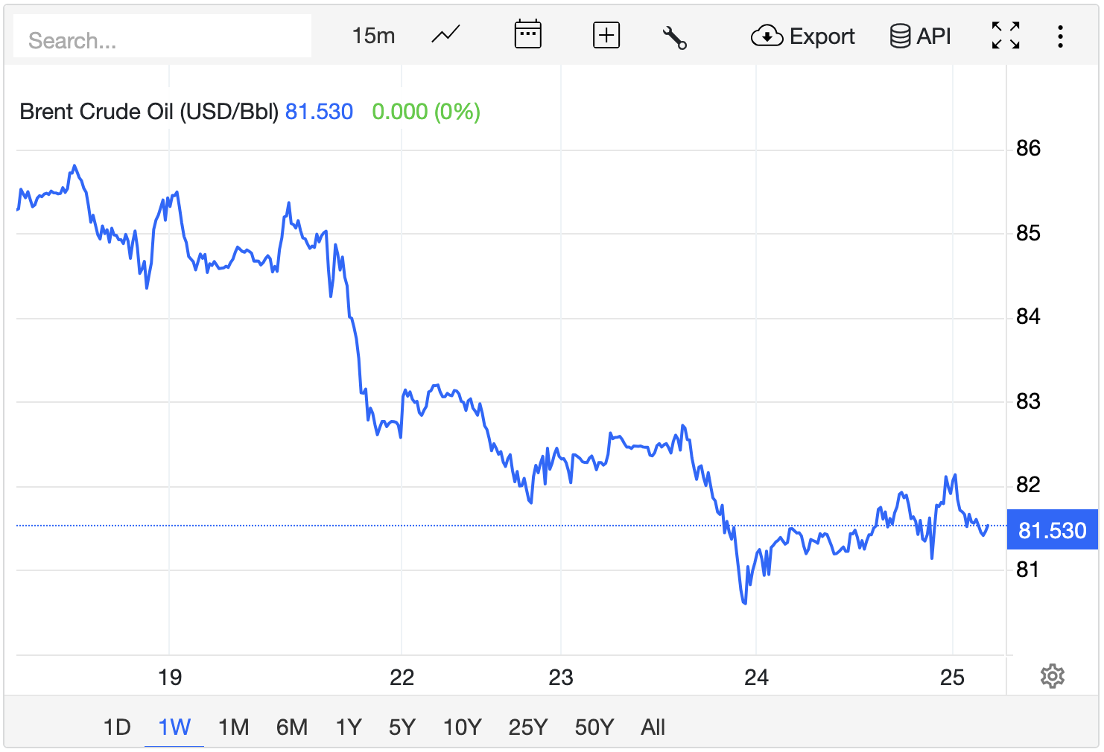Select the 6M time range
Viewport: 1104px width, 752px height.
(291, 727)
